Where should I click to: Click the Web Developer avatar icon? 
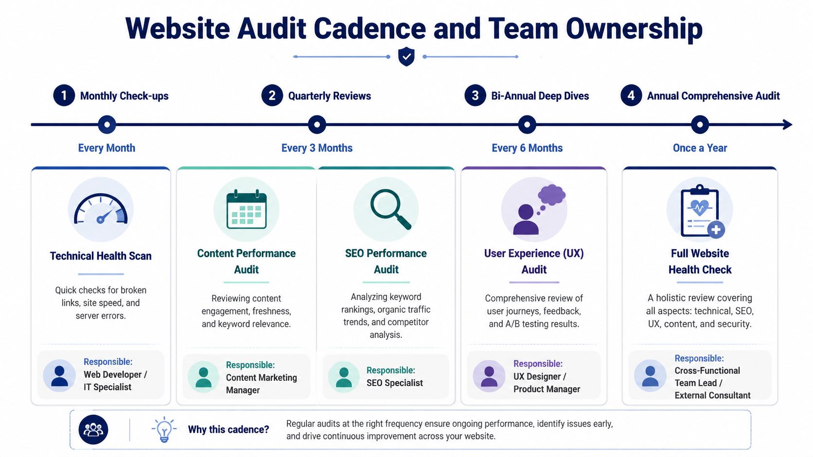pos(59,375)
